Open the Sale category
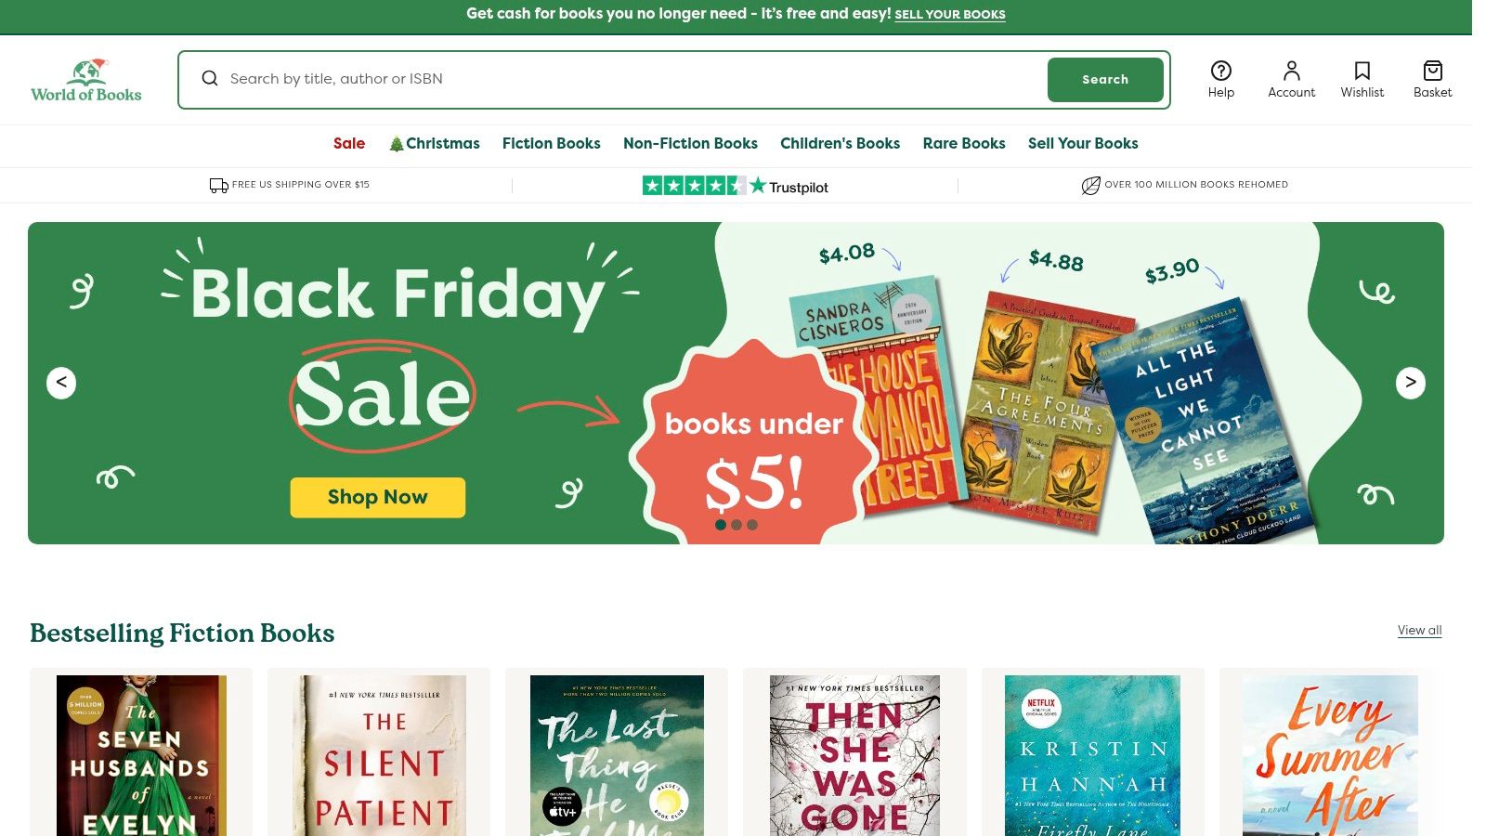 [349, 143]
